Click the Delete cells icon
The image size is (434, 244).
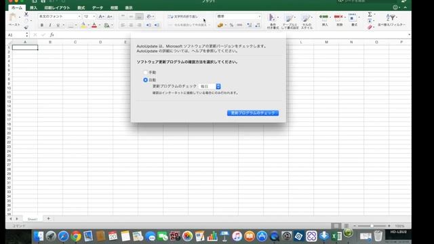[x=338, y=17]
